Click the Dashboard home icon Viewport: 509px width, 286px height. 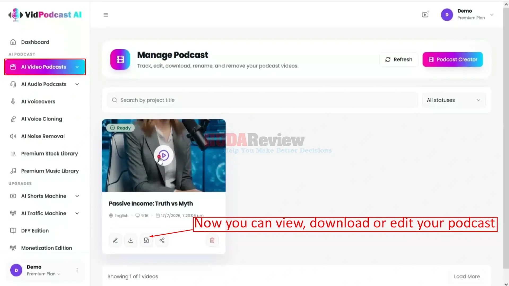pos(13,42)
